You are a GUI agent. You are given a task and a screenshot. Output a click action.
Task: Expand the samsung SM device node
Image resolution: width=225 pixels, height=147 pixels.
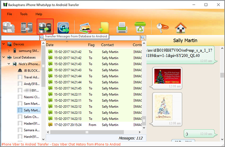9,51
